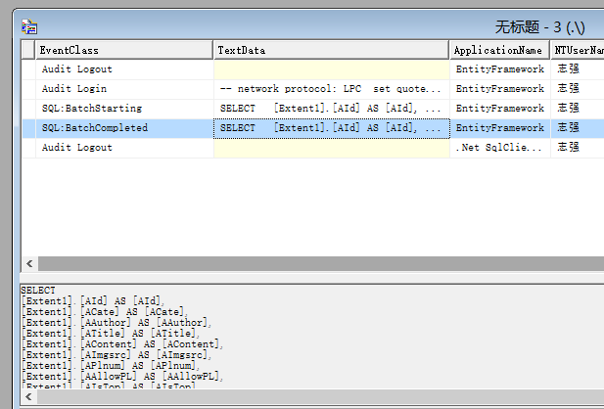Select the last Audit Logout event row
The image size is (604, 409).
[76, 148]
